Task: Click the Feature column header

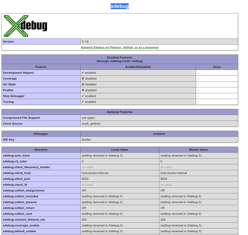Action: (x=41, y=67)
